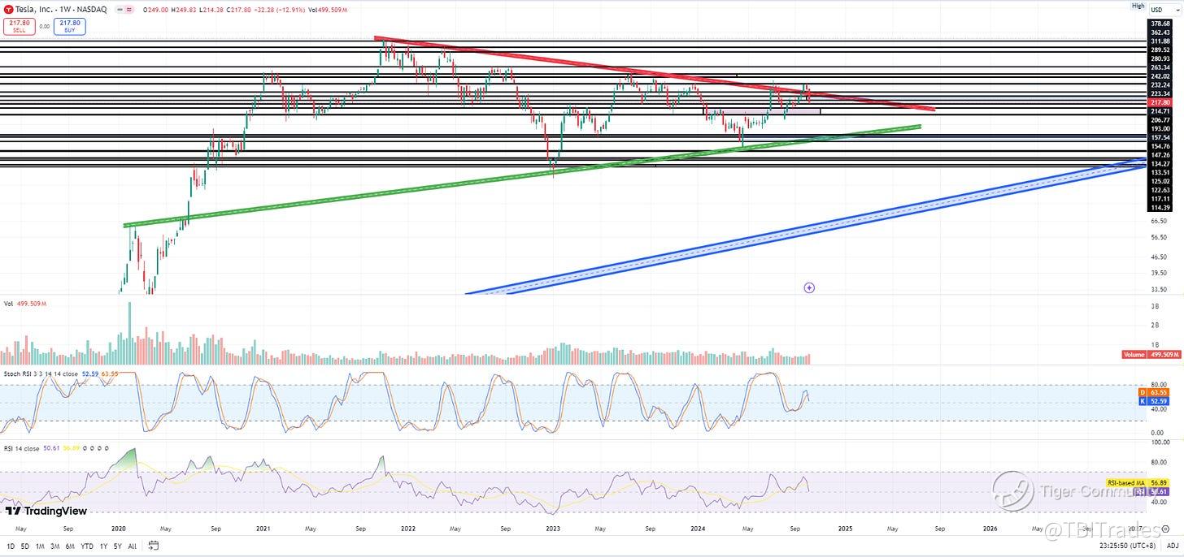1184x557 pixels.
Task: Click the 378.68 price level label
Action: click(1160, 24)
